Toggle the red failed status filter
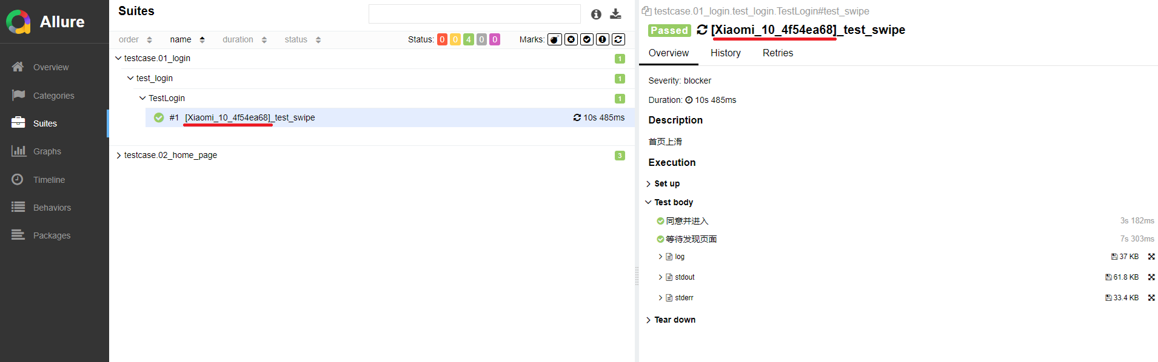1158x362 pixels. coord(442,39)
